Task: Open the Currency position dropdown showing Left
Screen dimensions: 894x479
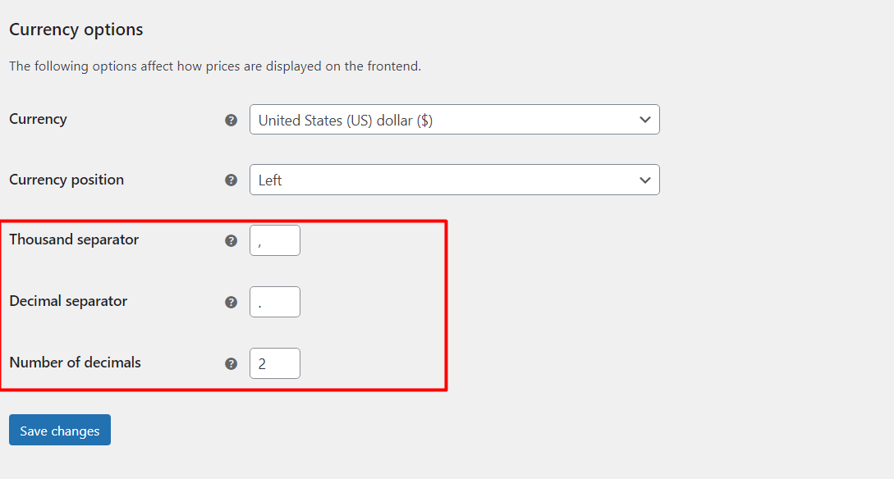Action: coord(455,180)
